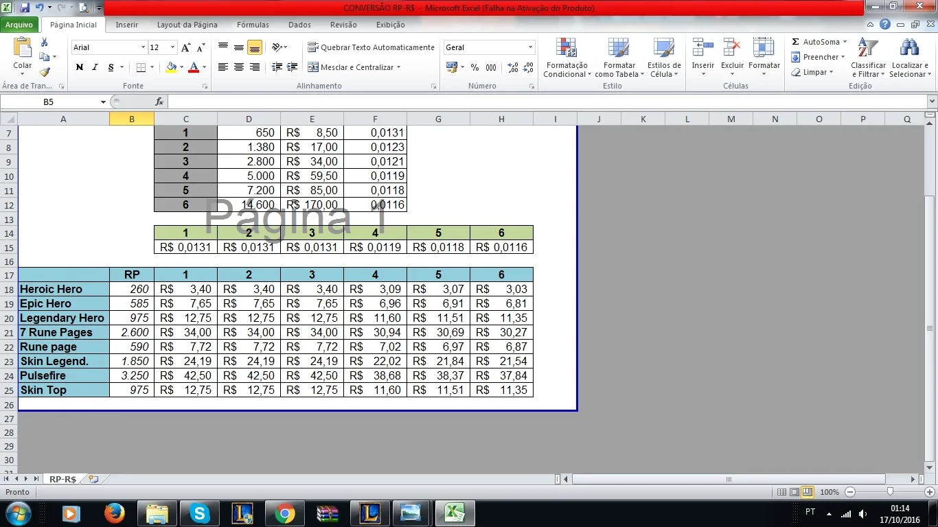Open the Preencher dropdown
Image resolution: width=938 pixels, height=527 pixels.
pyautogui.click(x=819, y=57)
